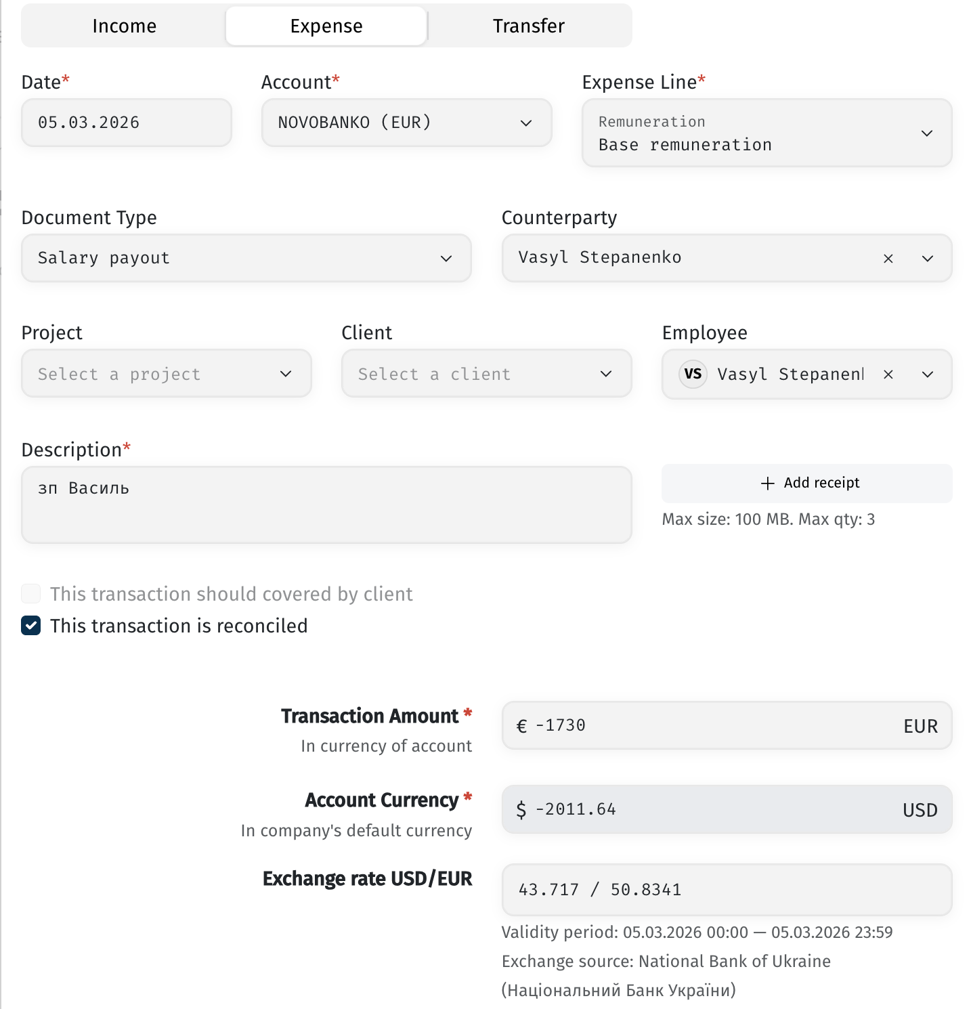Switch to the Income tab
The image size is (971, 1009).
point(124,26)
